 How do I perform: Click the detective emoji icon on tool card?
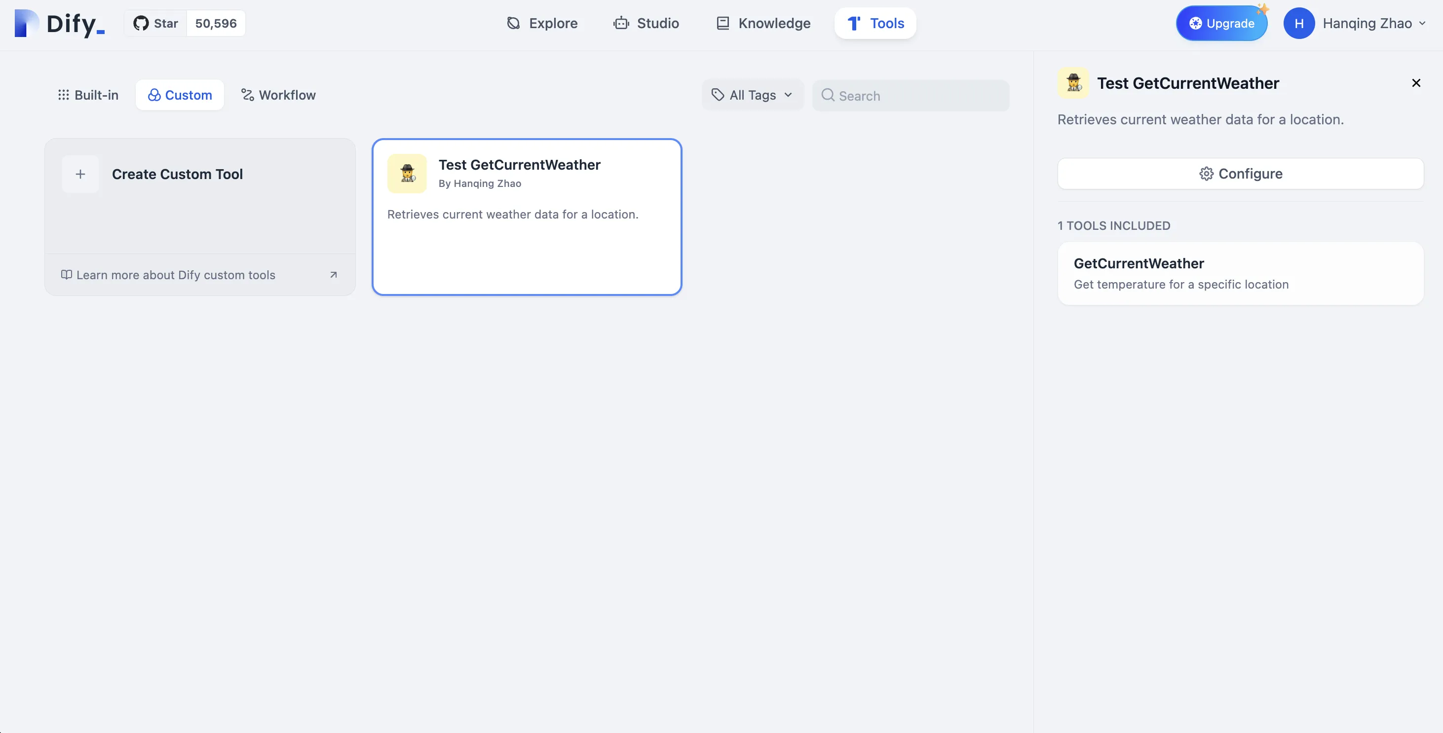pos(407,174)
